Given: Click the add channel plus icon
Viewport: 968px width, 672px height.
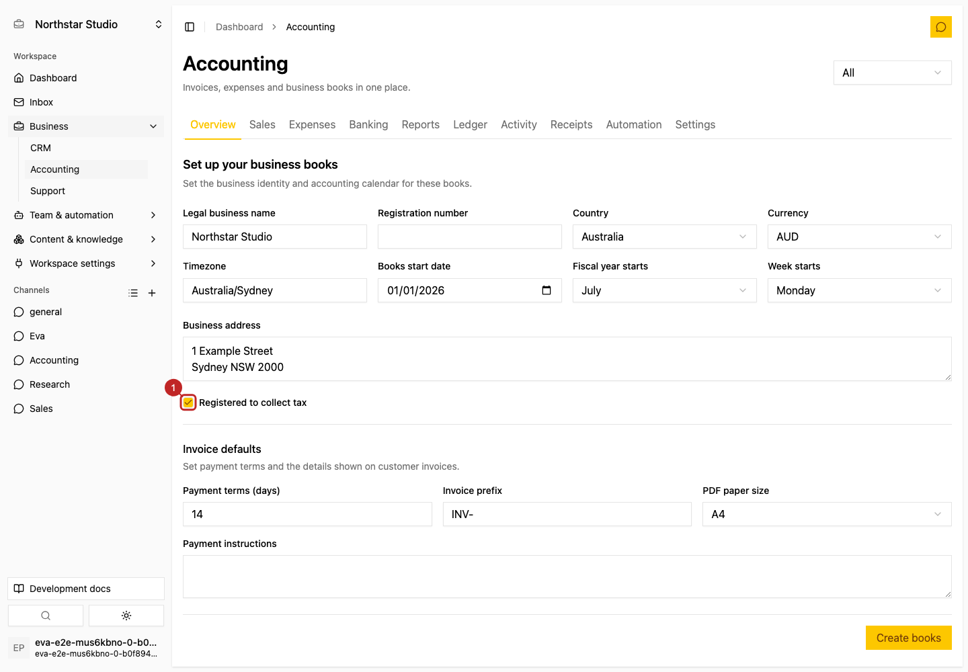Looking at the screenshot, I should coord(152,293).
